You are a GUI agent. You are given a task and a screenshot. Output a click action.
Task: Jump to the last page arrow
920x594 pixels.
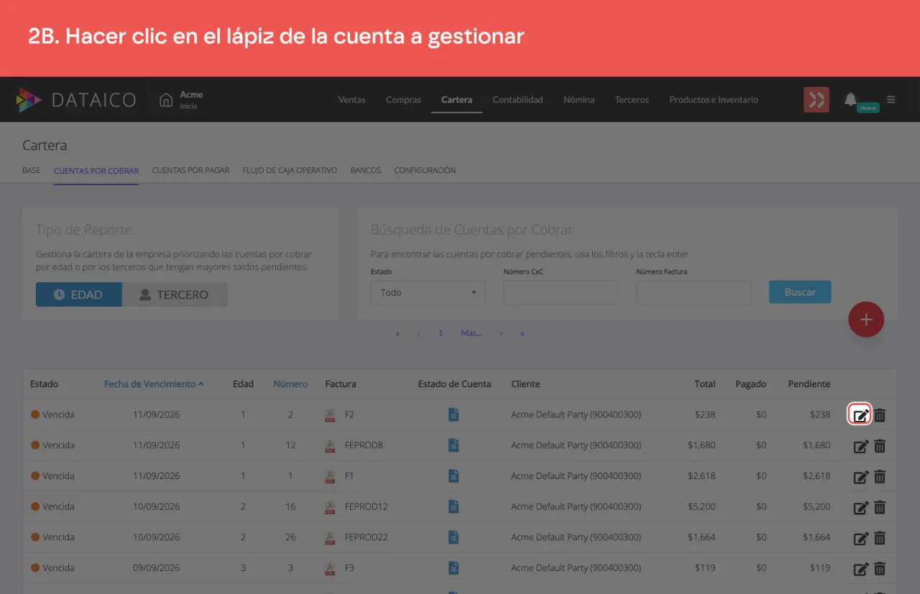click(523, 333)
